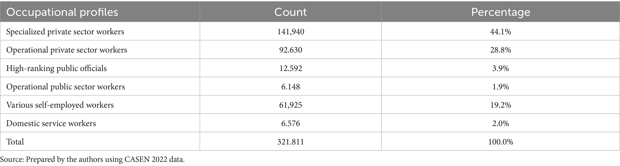
Task: Select the count value 61,925
Action: (290, 105)
